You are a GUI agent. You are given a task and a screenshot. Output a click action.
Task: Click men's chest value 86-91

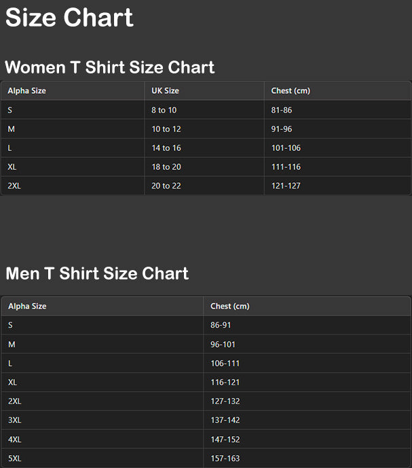(x=221, y=325)
